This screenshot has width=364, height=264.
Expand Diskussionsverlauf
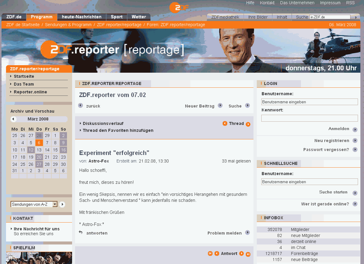coord(102,123)
